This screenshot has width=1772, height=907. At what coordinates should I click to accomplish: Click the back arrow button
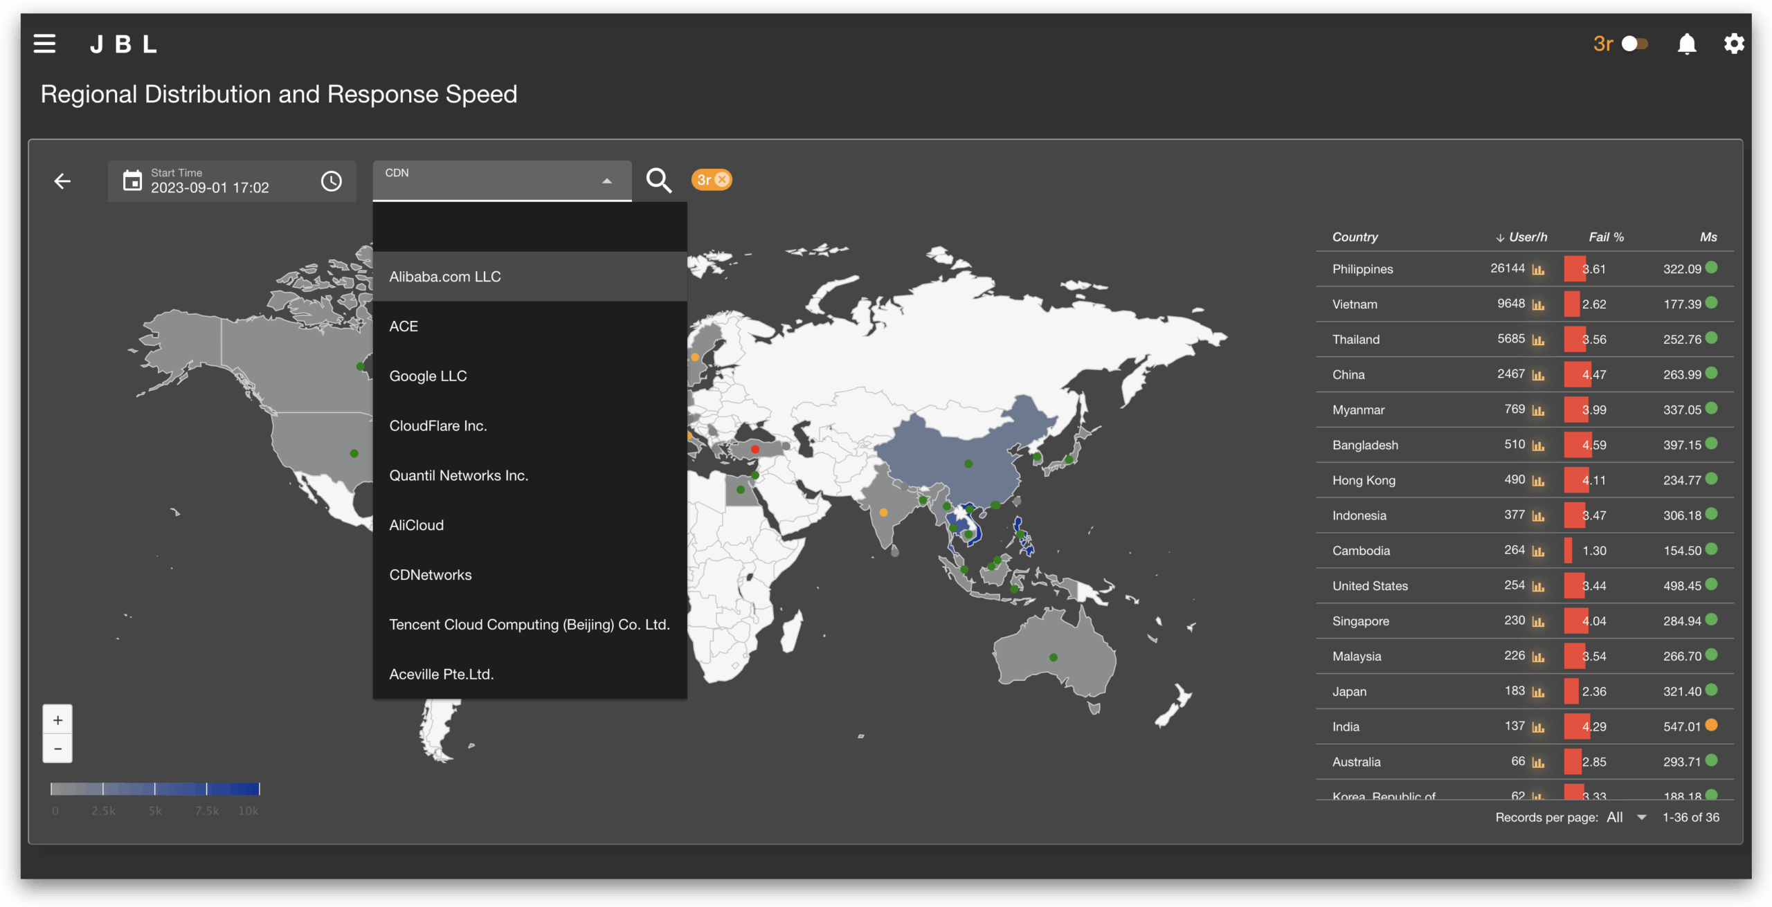(x=62, y=181)
